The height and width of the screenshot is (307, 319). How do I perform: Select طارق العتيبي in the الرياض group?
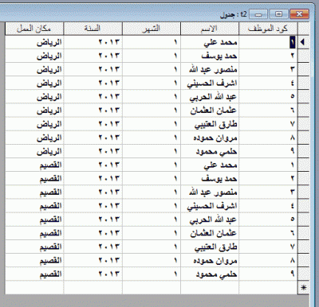[x=210, y=124]
